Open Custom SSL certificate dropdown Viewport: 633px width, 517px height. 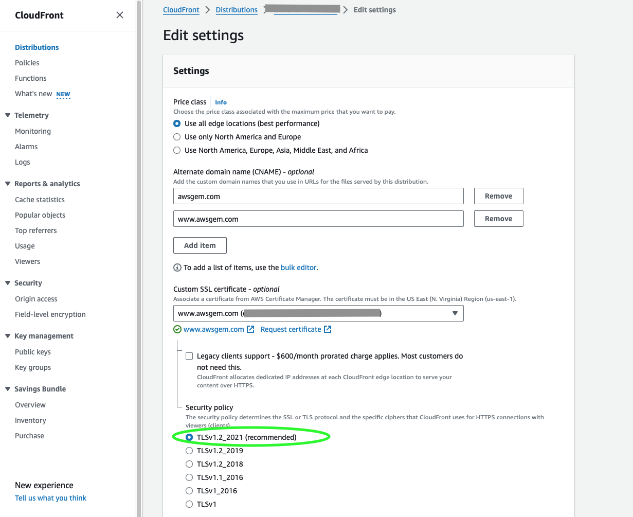[x=318, y=313]
